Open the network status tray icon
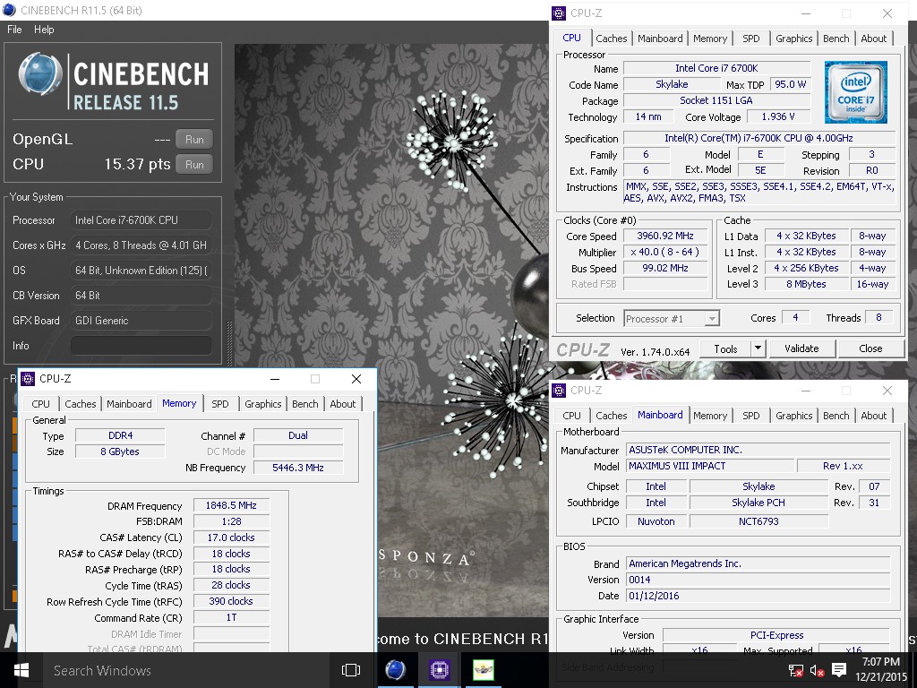The image size is (917, 688). pyautogui.click(x=795, y=670)
